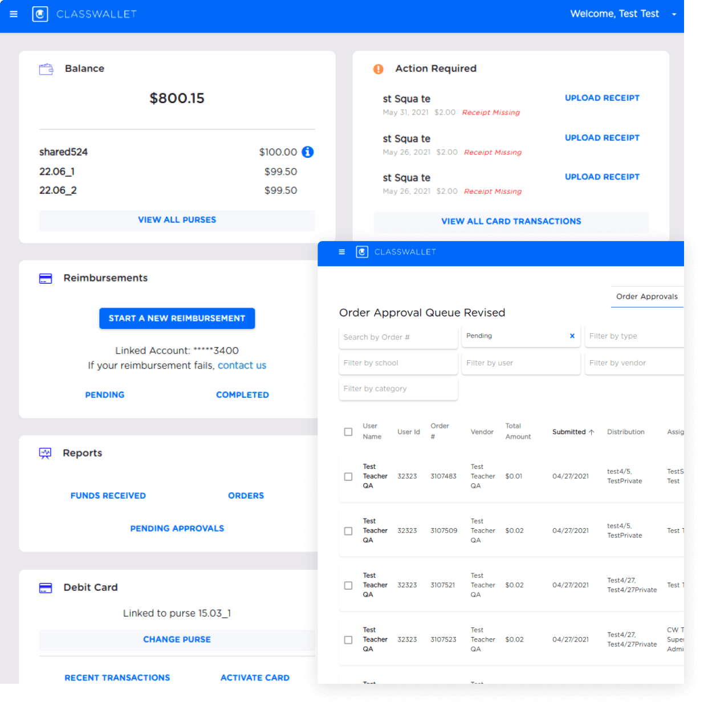
Task: Check the box for order 3107483
Action: (x=348, y=476)
